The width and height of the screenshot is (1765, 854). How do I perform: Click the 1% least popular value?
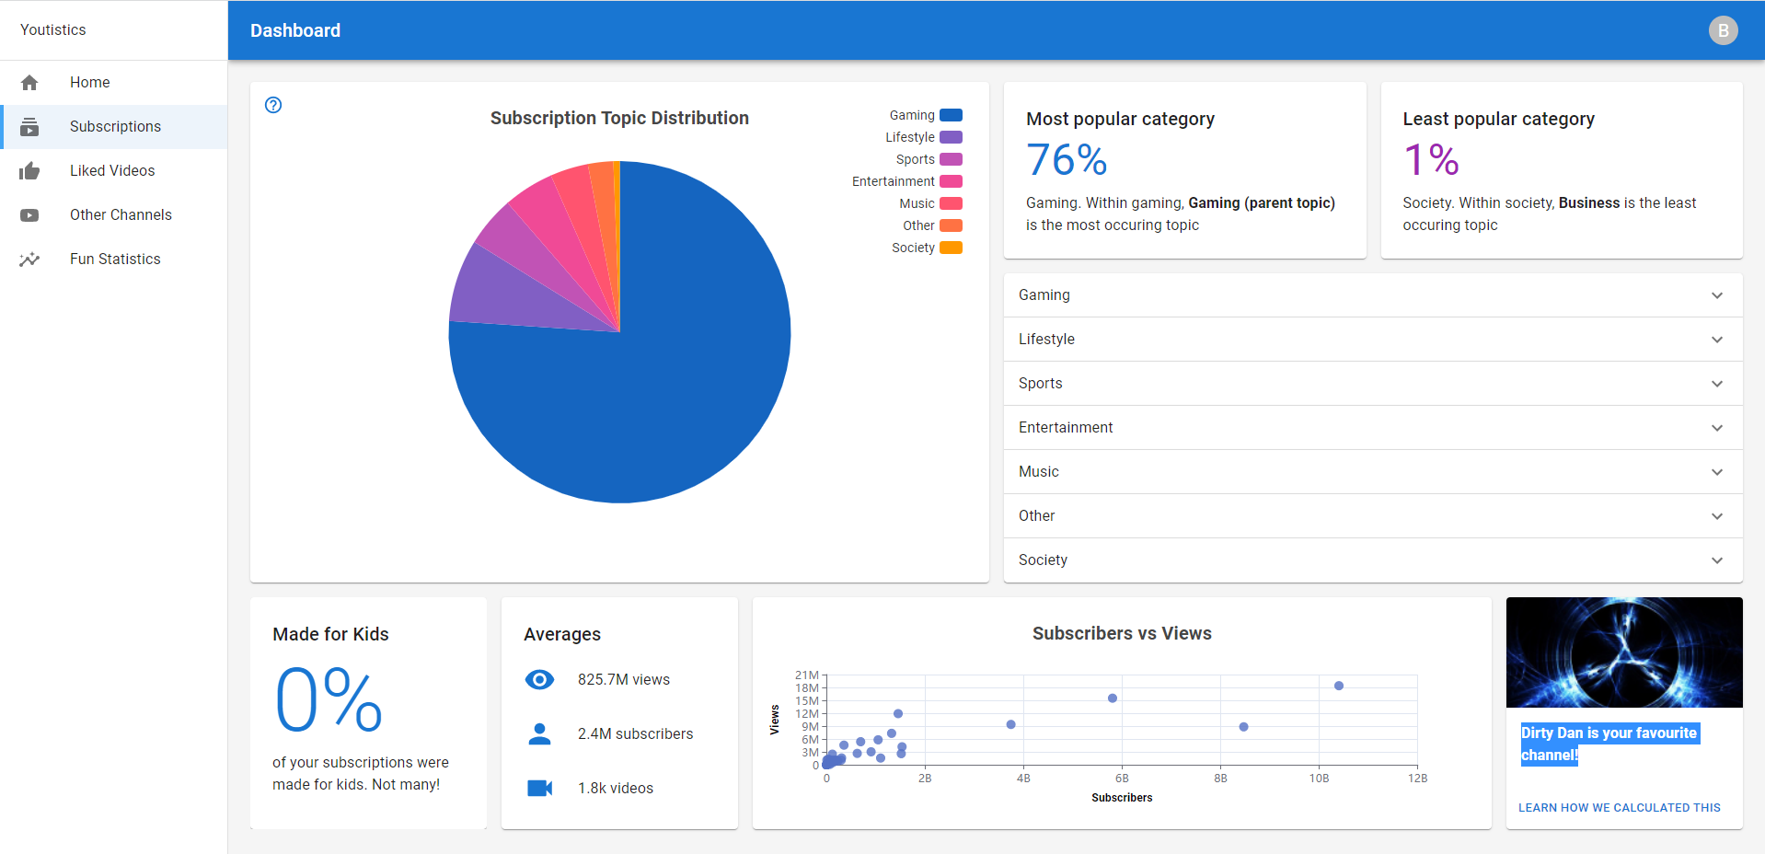pos(1431,160)
